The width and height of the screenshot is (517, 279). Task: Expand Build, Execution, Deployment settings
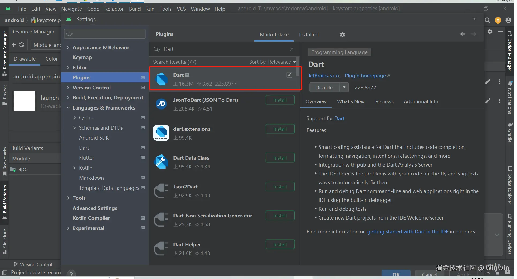tap(68, 98)
